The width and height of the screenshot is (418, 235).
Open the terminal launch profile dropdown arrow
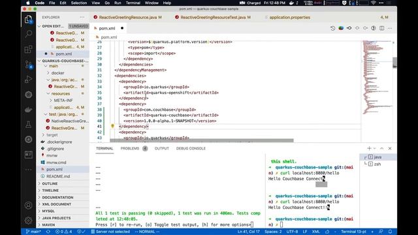point(375,148)
